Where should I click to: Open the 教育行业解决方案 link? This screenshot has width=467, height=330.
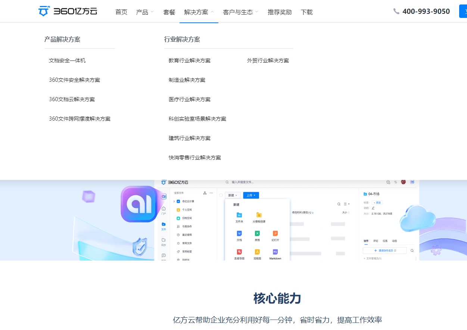tap(190, 60)
